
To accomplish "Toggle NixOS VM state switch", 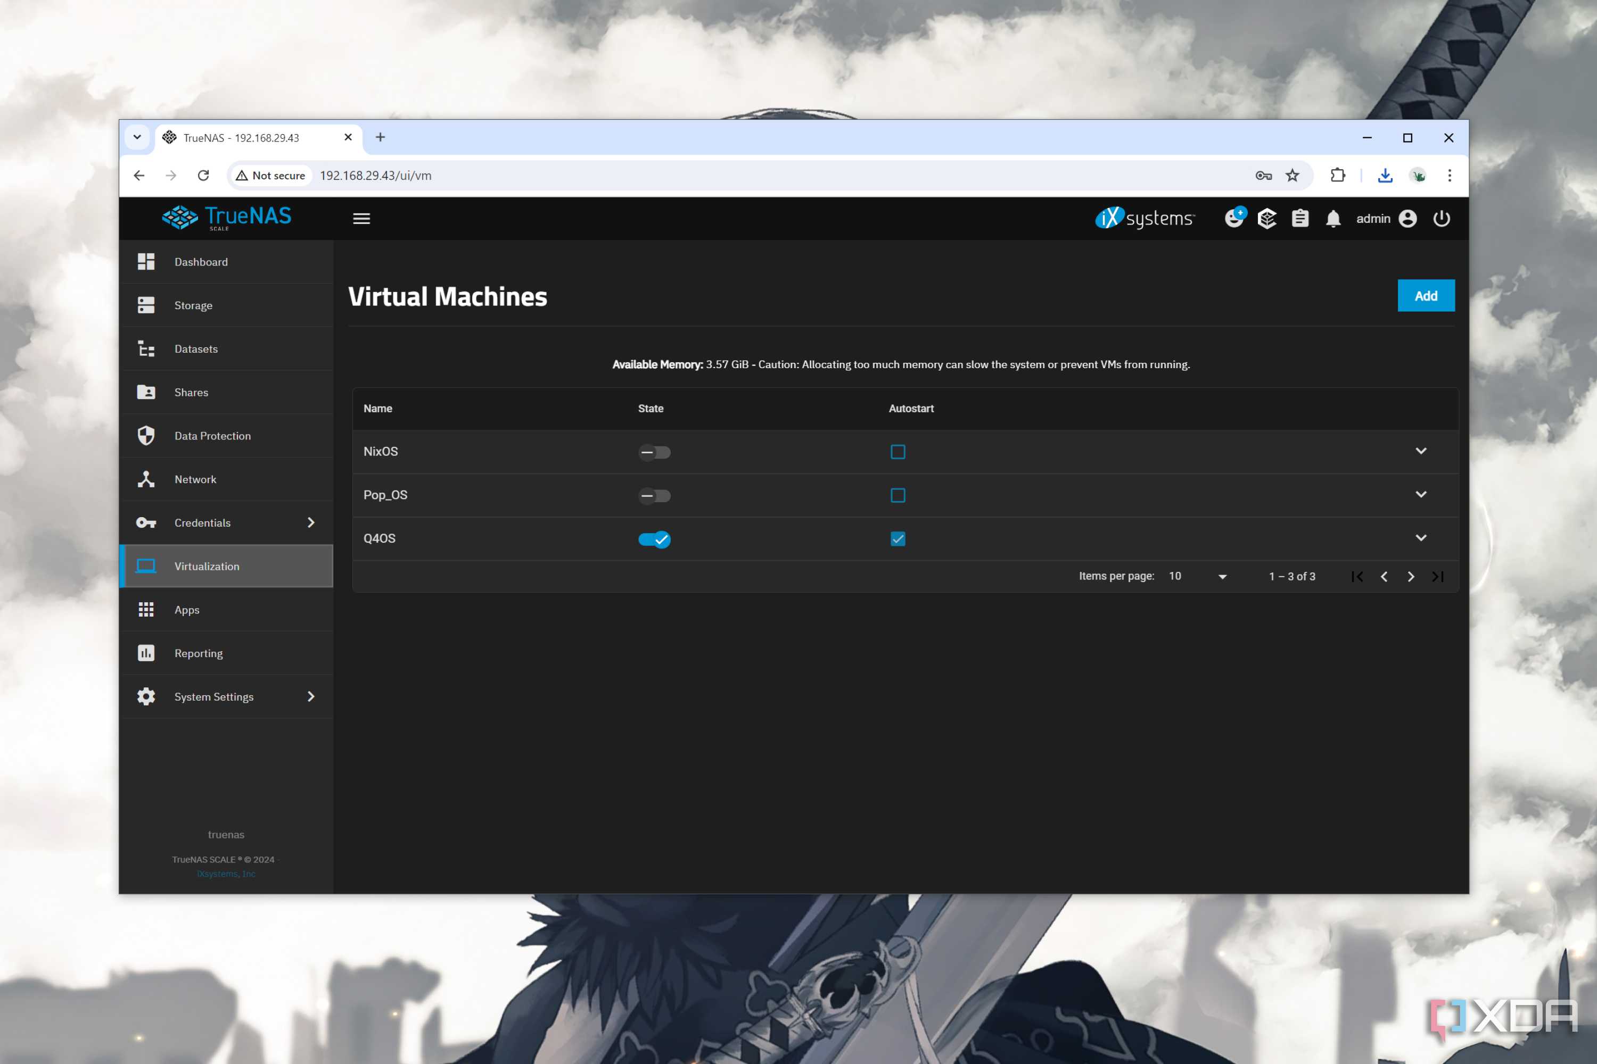I will (654, 452).
